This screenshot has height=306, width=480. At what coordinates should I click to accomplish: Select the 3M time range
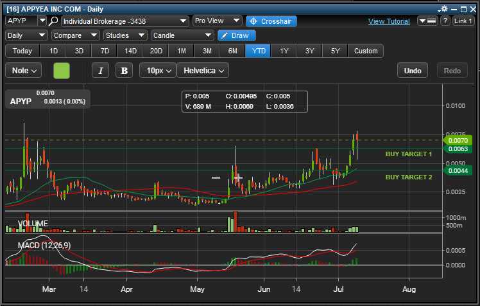pos(207,51)
